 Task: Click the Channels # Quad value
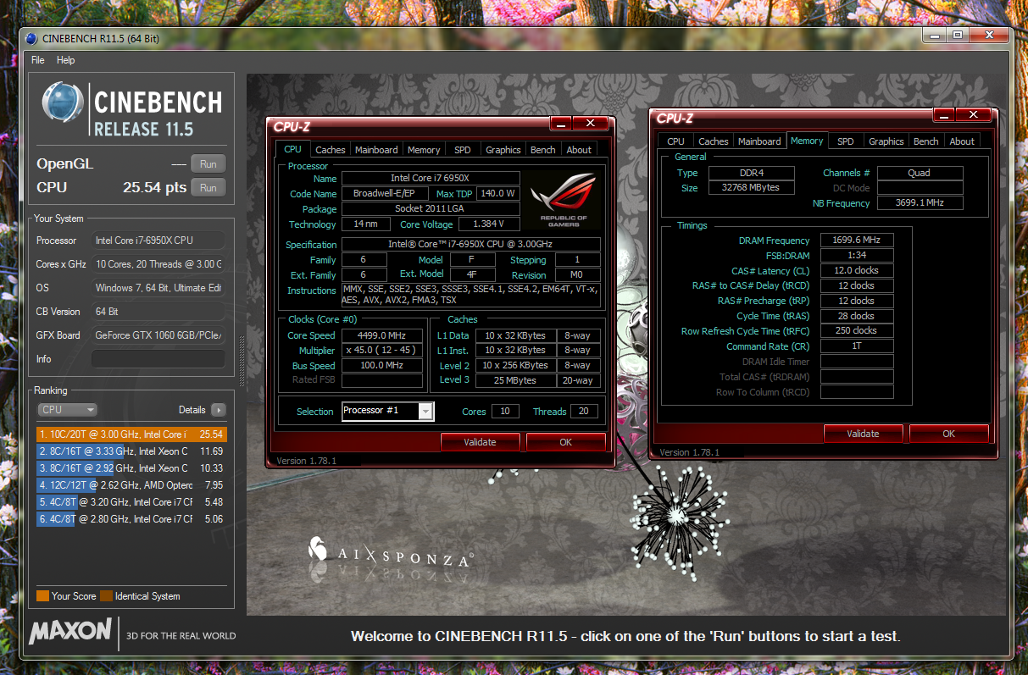coord(920,173)
